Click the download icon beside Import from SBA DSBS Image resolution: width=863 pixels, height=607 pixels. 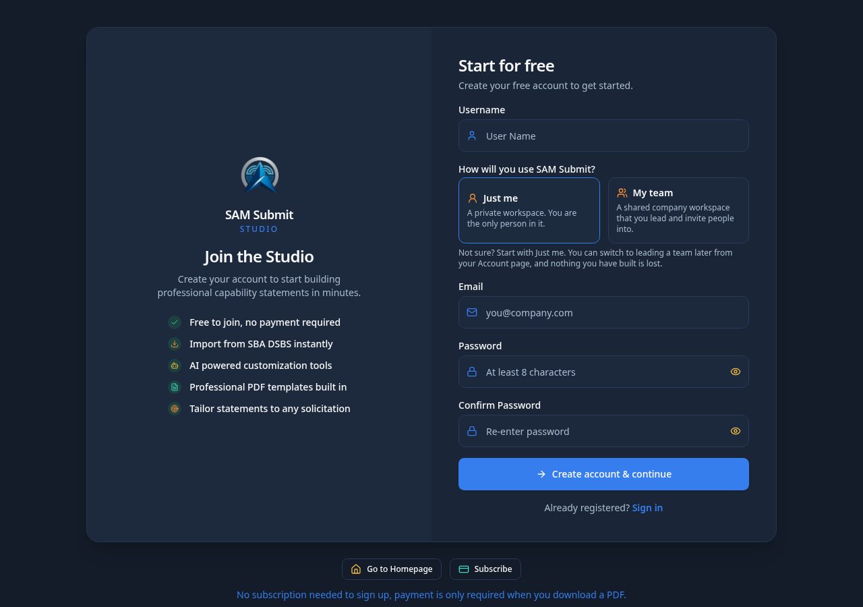point(175,344)
